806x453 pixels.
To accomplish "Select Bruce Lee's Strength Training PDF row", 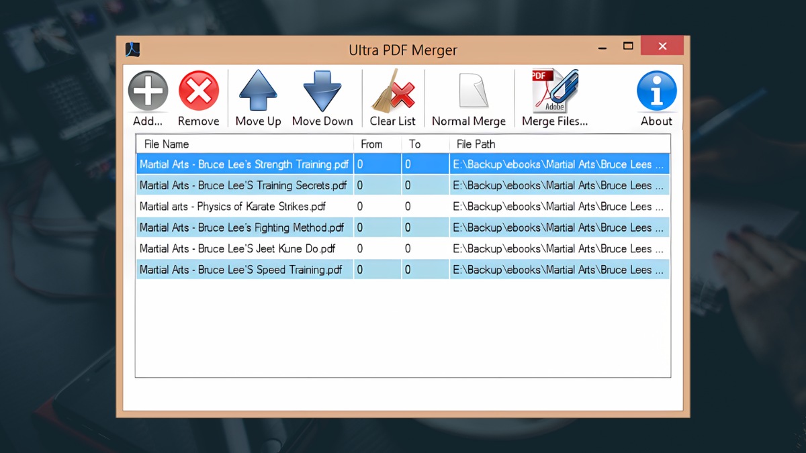I will [244, 164].
